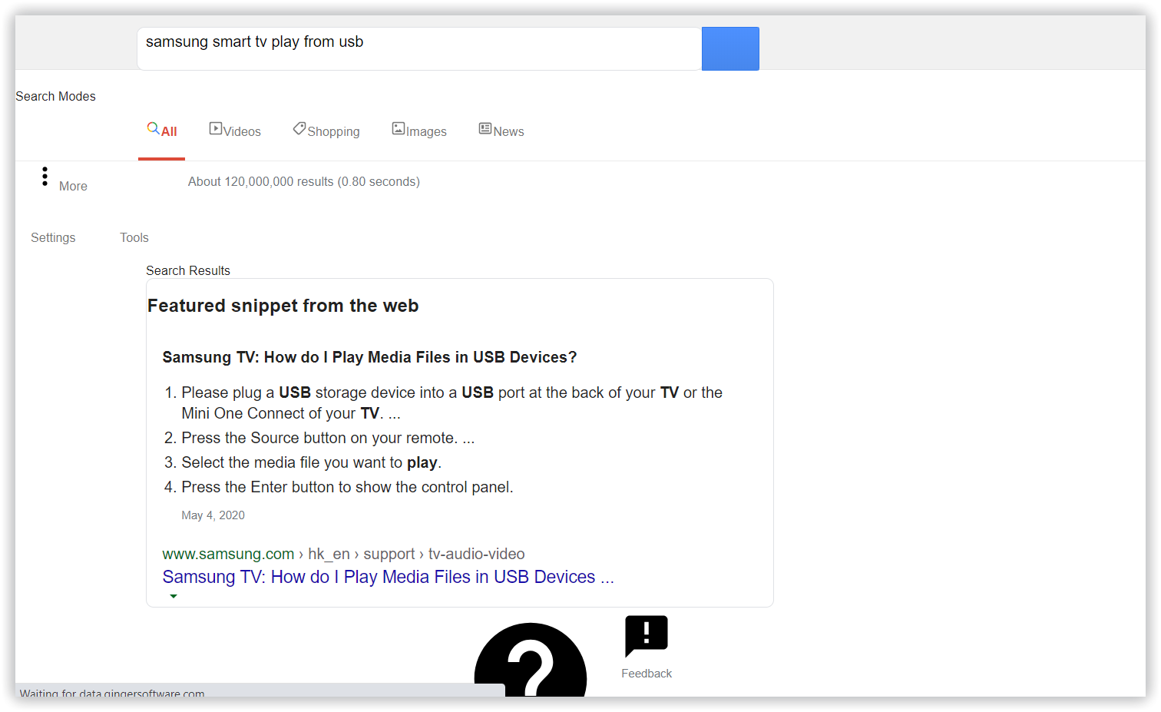This screenshot has width=1161, height=712.
Task: Click the tag icon beside Shopping
Action: pyautogui.click(x=299, y=128)
